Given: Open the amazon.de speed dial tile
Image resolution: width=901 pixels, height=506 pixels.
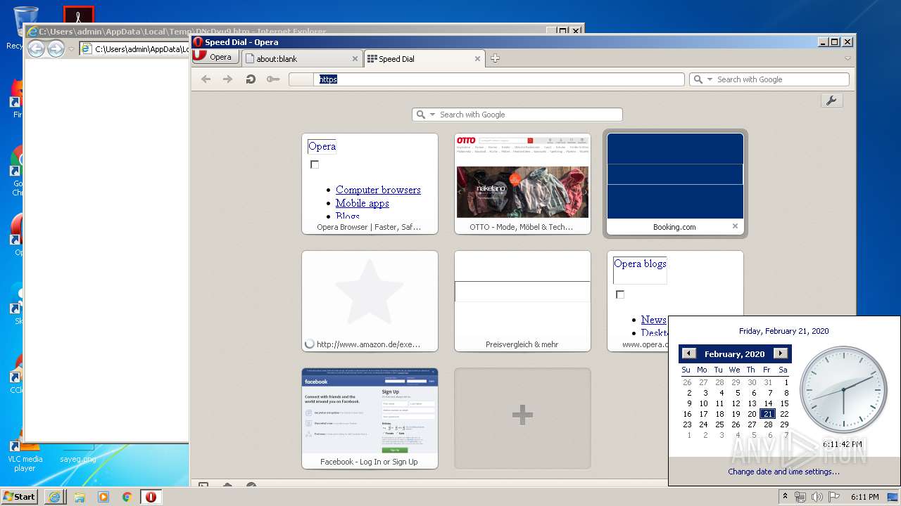Looking at the screenshot, I should click(370, 301).
